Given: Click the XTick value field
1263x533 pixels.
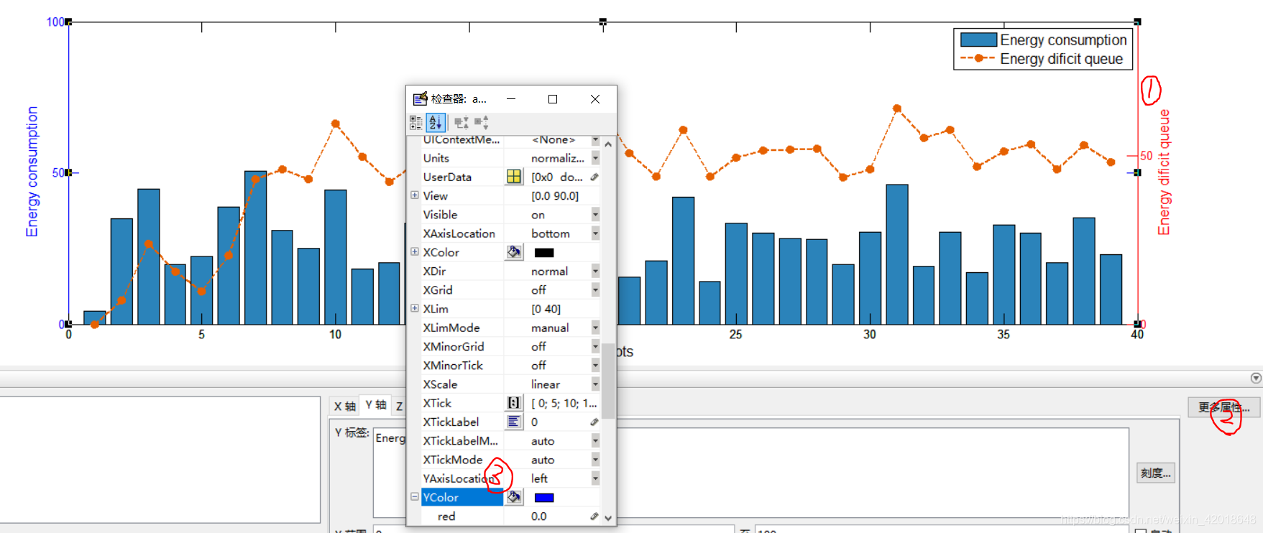Looking at the screenshot, I should (564, 403).
